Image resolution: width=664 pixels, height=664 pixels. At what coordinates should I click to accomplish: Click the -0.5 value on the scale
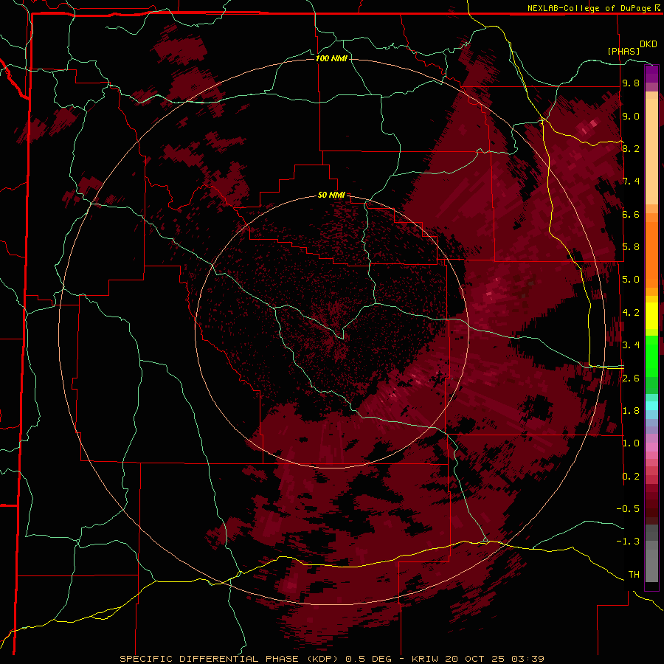tap(628, 509)
